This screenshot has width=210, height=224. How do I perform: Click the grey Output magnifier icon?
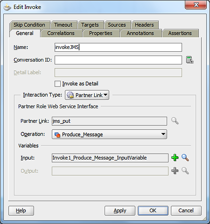[185, 171]
